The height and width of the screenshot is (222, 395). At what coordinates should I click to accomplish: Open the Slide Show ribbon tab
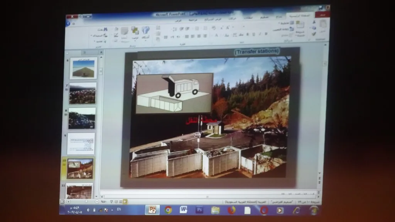point(213,19)
